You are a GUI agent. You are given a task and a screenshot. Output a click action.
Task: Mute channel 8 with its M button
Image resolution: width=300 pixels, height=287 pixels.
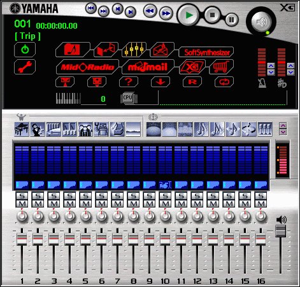click(x=133, y=204)
